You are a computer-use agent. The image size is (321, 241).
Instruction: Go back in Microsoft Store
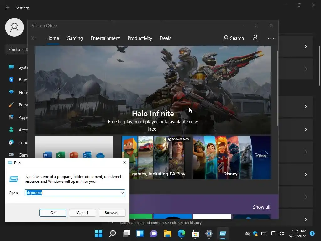(34, 38)
